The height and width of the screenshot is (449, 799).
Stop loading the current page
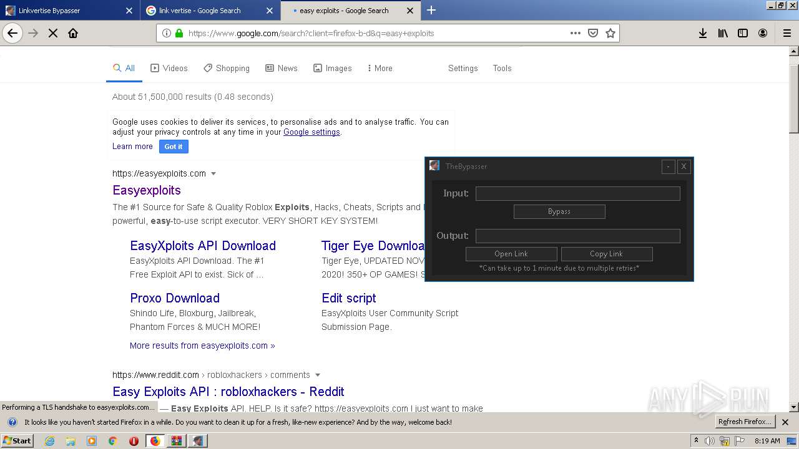(53, 33)
